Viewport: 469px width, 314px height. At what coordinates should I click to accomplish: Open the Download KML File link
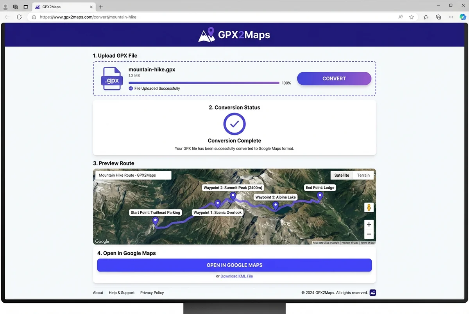click(236, 276)
